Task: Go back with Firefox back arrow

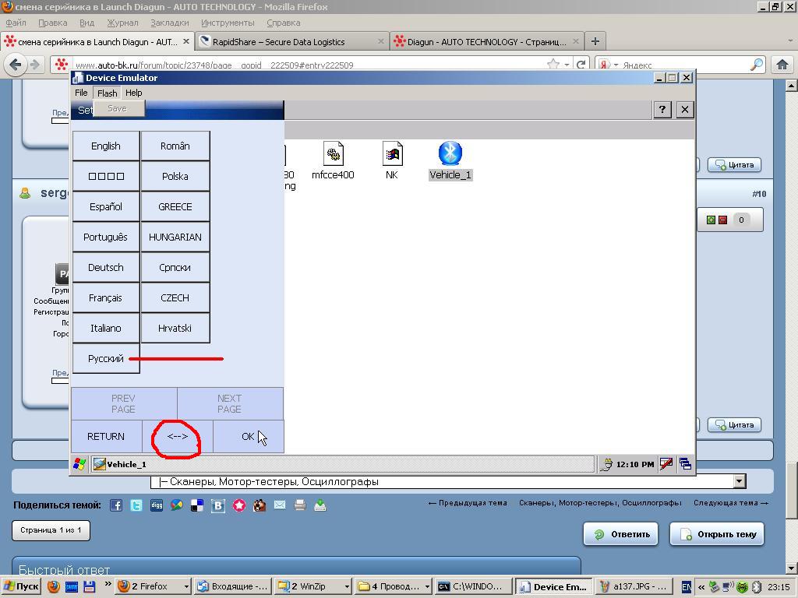Action: (16, 65)
